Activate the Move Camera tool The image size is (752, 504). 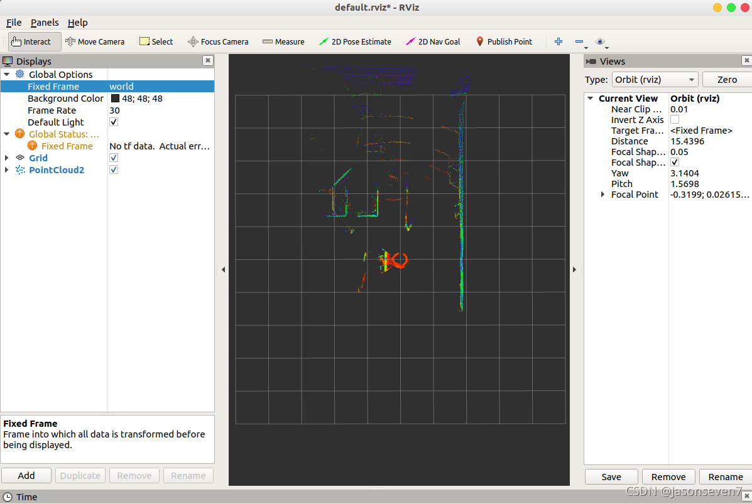95,41
